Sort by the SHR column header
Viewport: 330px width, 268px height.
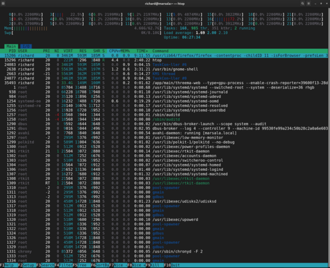pyautogui.click(x=97, y=51)
